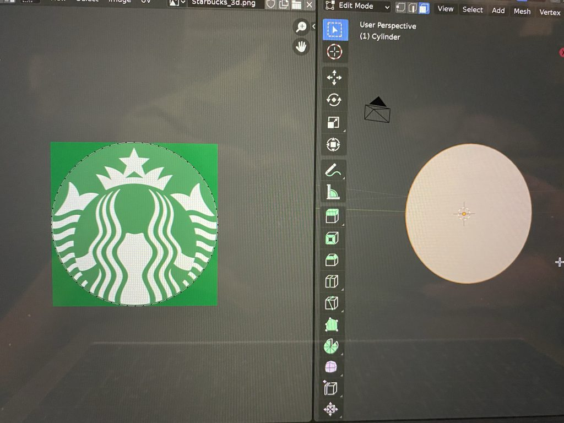
Task: Activate the Inset Faces tool
Action: pyautogui.click(x=332, y=238)
